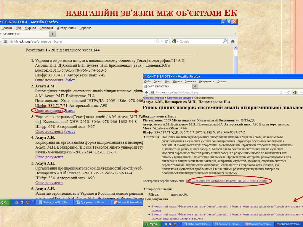Switch to Документ1 on the upper taskbar
This screenshot has width=303, height=227.
(x=92, y=202)
